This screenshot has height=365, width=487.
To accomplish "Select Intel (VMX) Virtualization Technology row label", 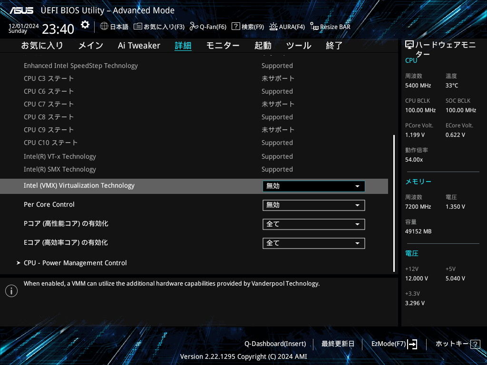I will click(79, 186).
